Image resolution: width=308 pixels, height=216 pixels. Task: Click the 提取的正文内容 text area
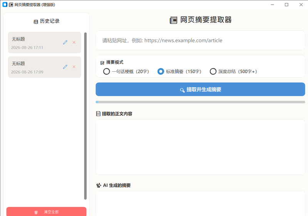tap(200, 147)
